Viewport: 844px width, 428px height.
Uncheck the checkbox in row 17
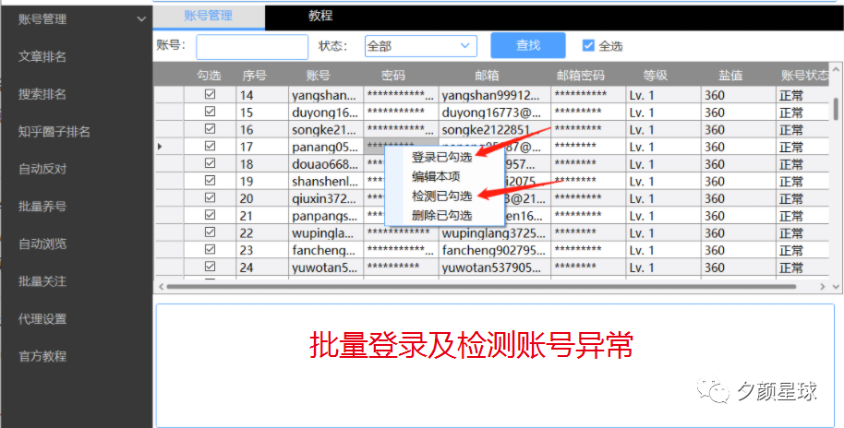click(211, 147)
